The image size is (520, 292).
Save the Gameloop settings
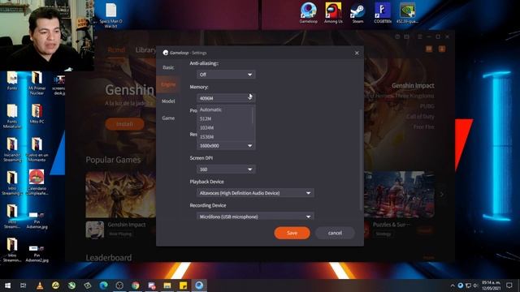point(292,233)
